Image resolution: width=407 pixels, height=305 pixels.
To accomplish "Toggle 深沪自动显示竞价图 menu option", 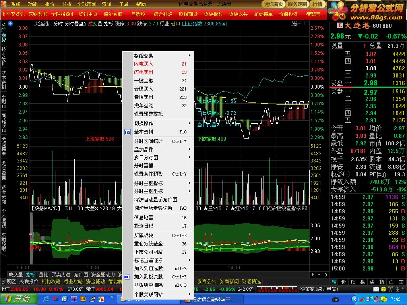I will pos(158,200).
